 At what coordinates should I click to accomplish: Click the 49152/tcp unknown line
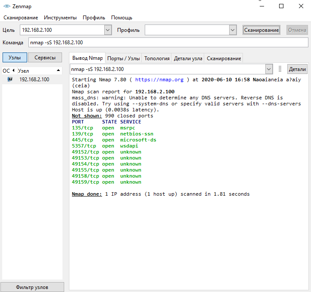[106, 152]
